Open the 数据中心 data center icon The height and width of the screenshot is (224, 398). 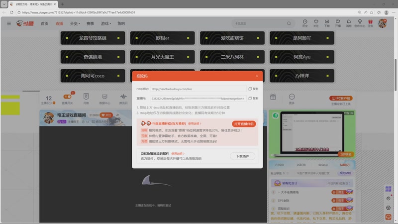point(104,99)
